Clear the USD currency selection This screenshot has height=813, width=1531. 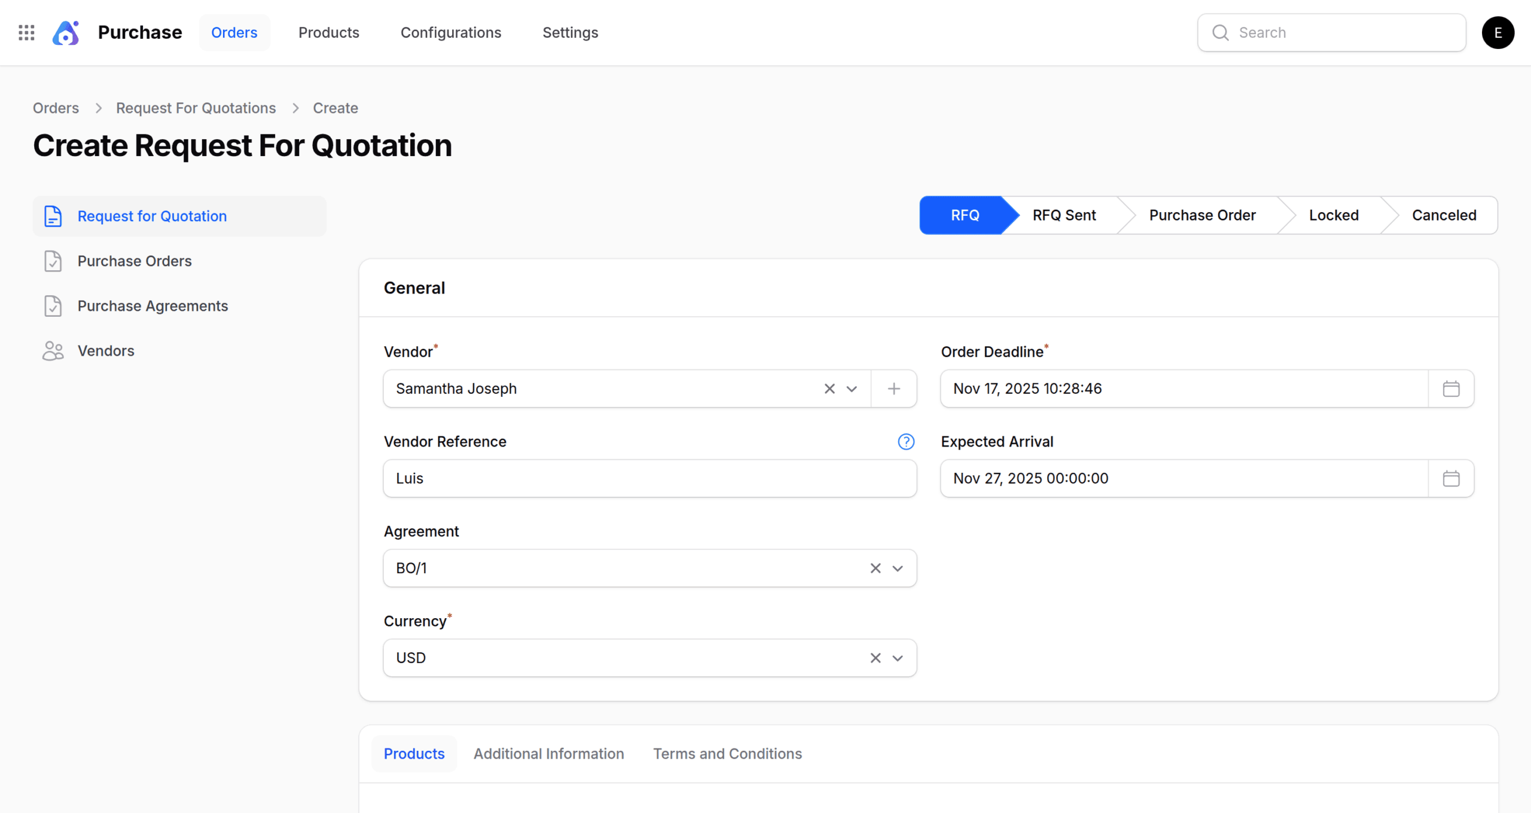tap(875, 658)
